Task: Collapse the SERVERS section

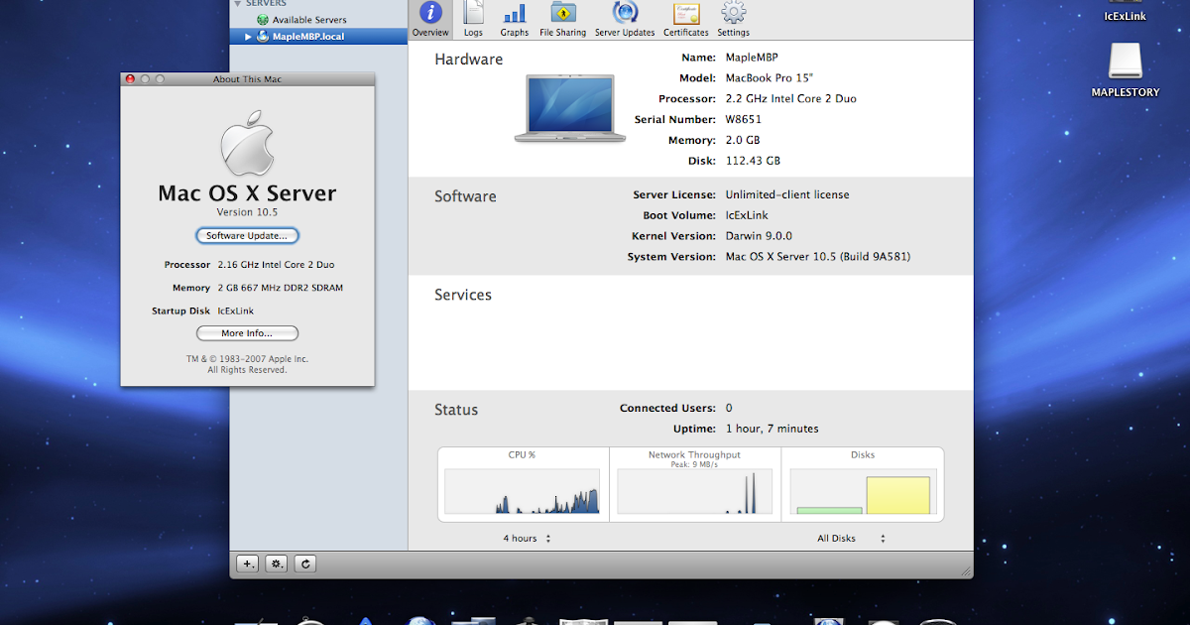Action: point(238,2)
